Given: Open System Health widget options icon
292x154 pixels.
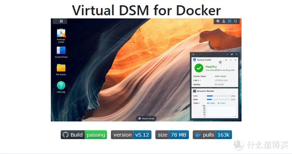Looking at the screenshot, I should point(231,60).
